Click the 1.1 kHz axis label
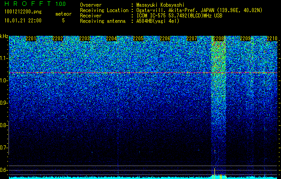Image resolution: width=281 pixels, height=179 pixels. pos(3,58)
